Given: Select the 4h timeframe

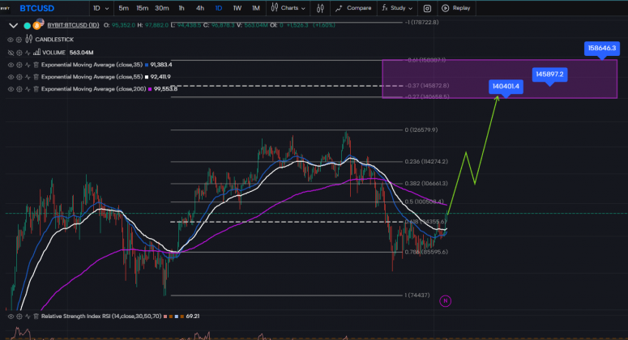Looking at the screenshot, I should coord(199,8).
